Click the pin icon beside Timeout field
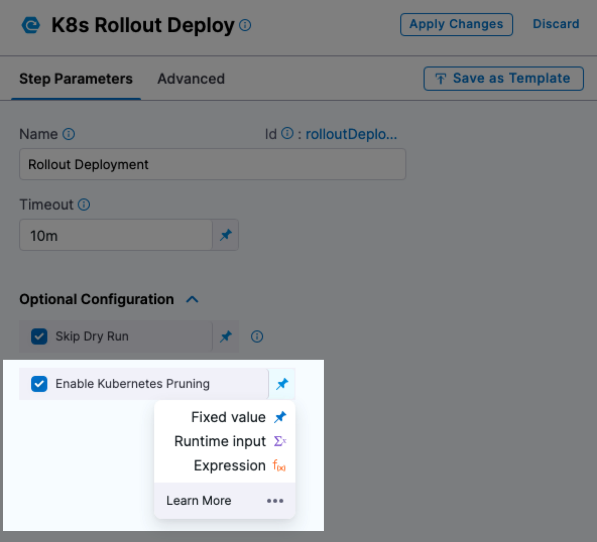Image resolution: width=597 pixels, height=542 pixels. coord(225,235)
